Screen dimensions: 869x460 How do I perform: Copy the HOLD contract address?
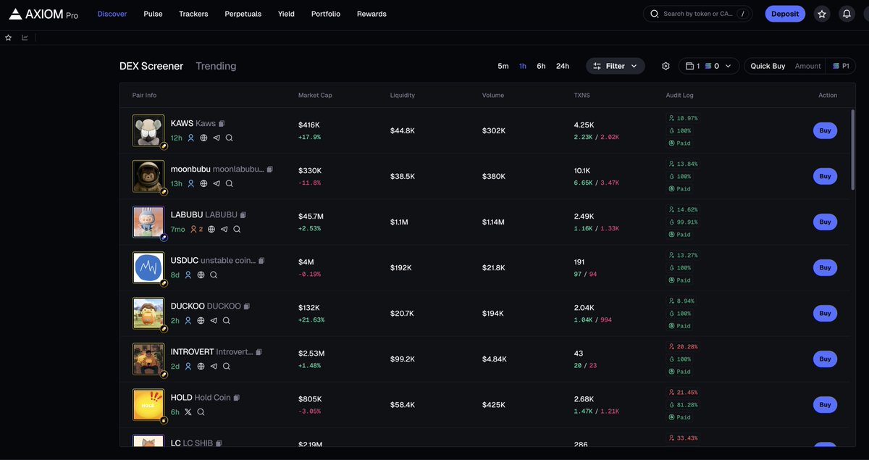(x=237, y=398)
